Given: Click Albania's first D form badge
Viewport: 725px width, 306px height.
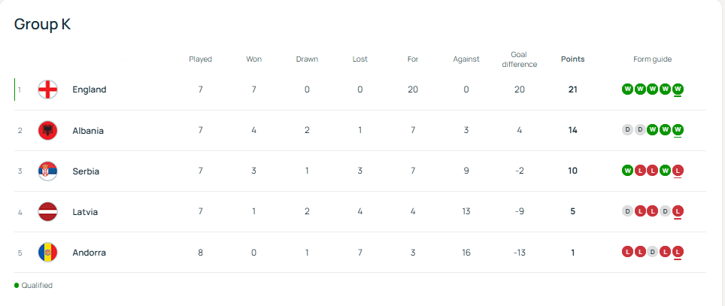Looking at the screenshot, I should pos(627,130).
